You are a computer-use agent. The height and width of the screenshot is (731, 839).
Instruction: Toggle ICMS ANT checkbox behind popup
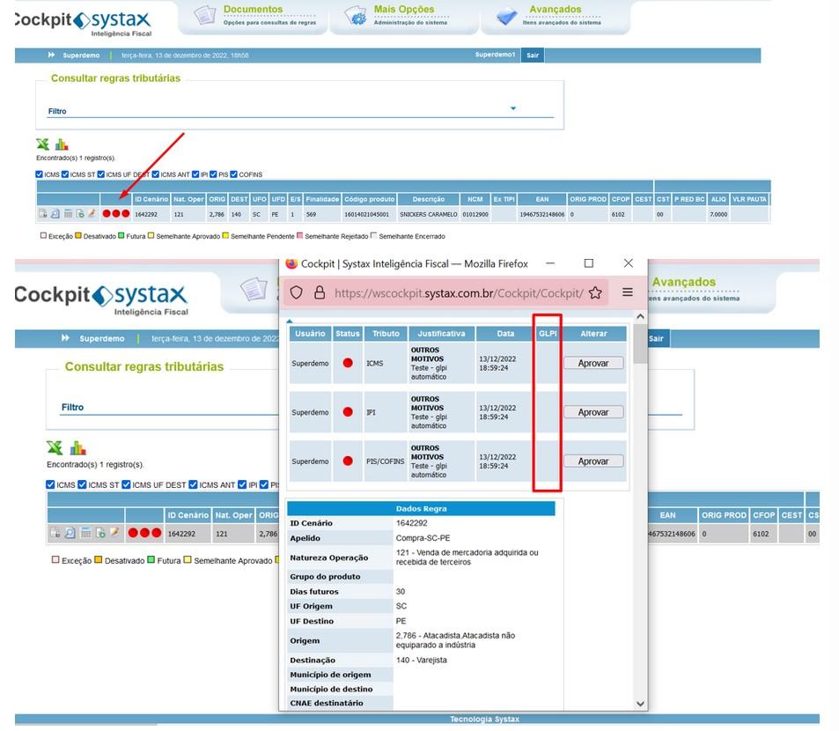click(x=193, y=484)
